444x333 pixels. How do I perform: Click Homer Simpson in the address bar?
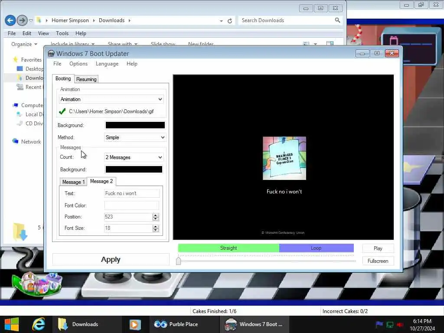pos(70,20)
